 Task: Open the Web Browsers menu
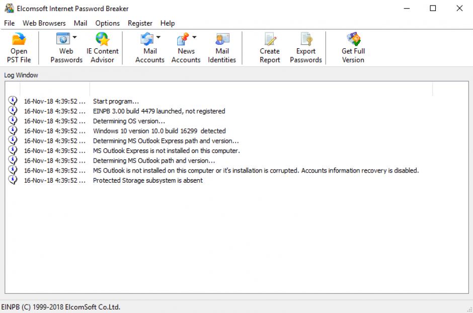click(x=44, y=23)
